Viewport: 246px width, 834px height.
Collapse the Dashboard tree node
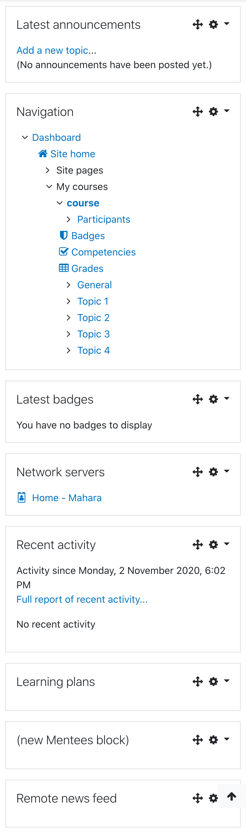click(x=25, y=138)
